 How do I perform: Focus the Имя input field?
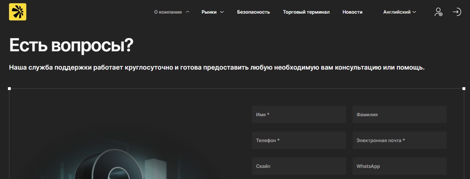pos(299,114)
